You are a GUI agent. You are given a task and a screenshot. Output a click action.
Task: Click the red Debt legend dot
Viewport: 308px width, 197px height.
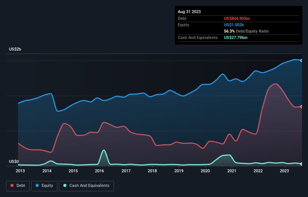pyautogui.click(x=12, y=185)
